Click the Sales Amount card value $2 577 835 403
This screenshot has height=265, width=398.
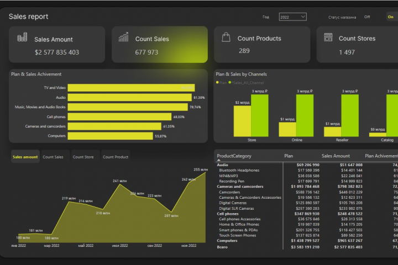57,52
